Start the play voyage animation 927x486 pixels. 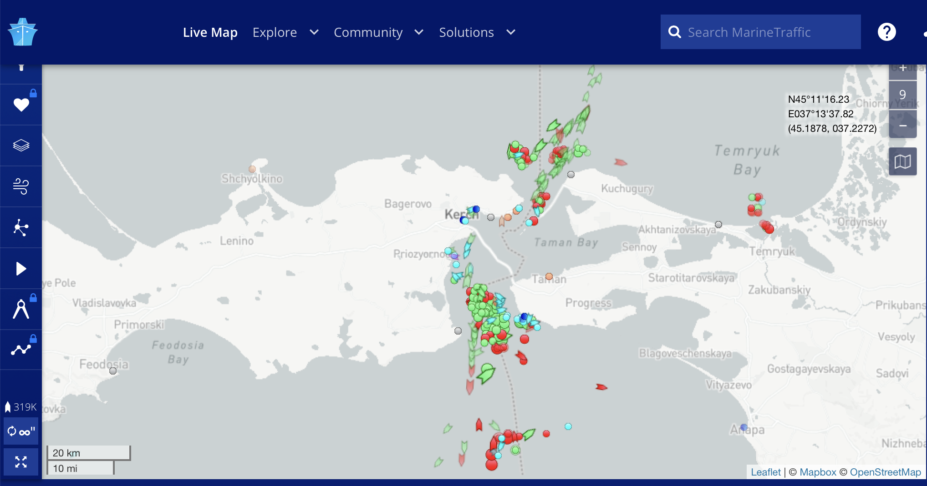[21, 269]
